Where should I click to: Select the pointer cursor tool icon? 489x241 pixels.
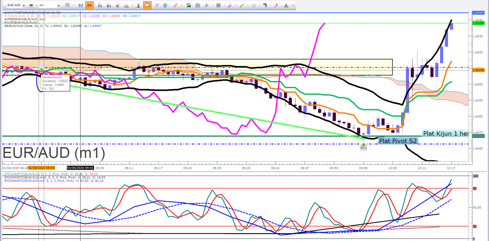pos(118,5)
